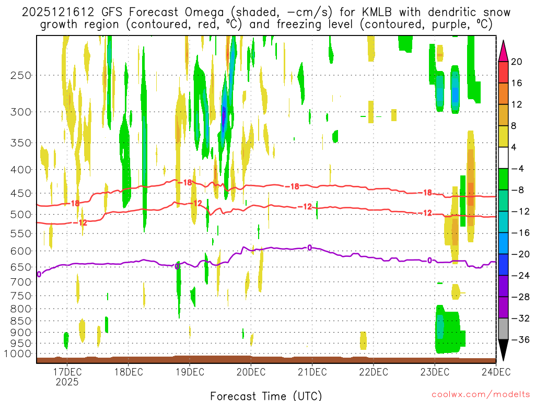
Task: Select the colorbar value -36 at the bottom
Action: (x=520, y=339)
